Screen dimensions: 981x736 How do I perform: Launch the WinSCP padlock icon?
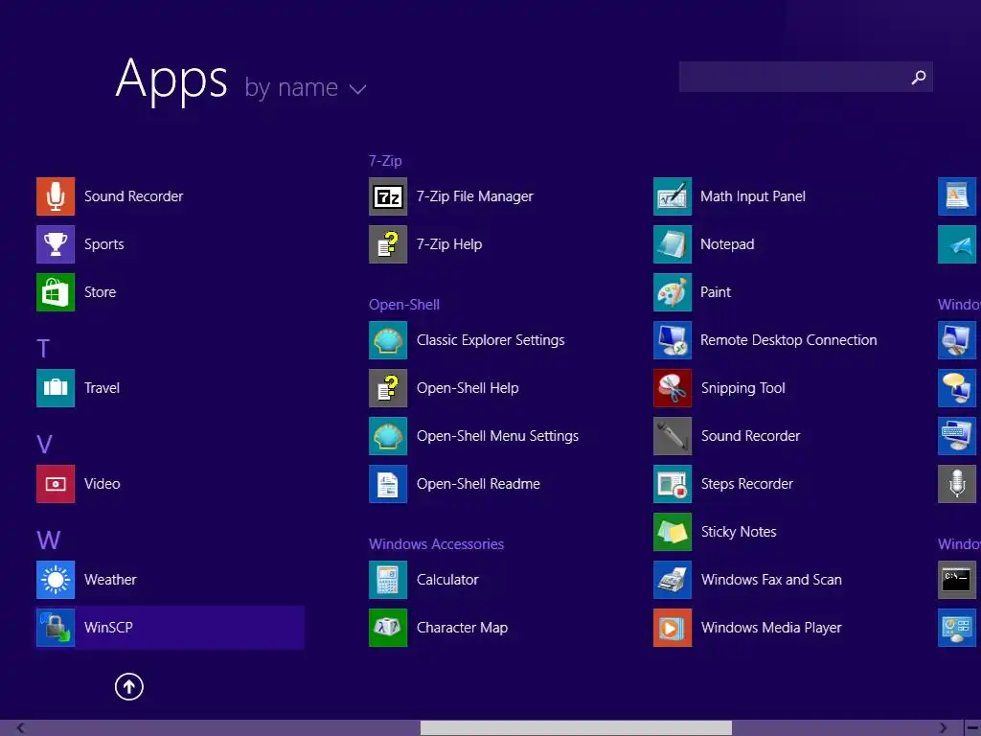55,627
